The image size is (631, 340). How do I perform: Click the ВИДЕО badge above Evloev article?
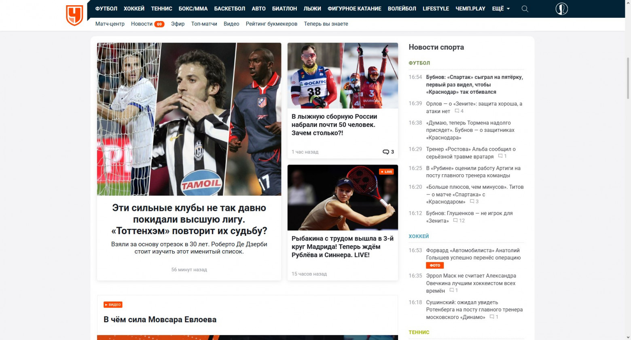pyautogui.click(x=113, y=305)
